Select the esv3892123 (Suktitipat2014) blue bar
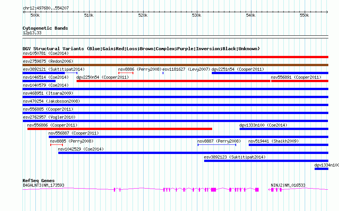339x211 pixels. click(266, 161)
